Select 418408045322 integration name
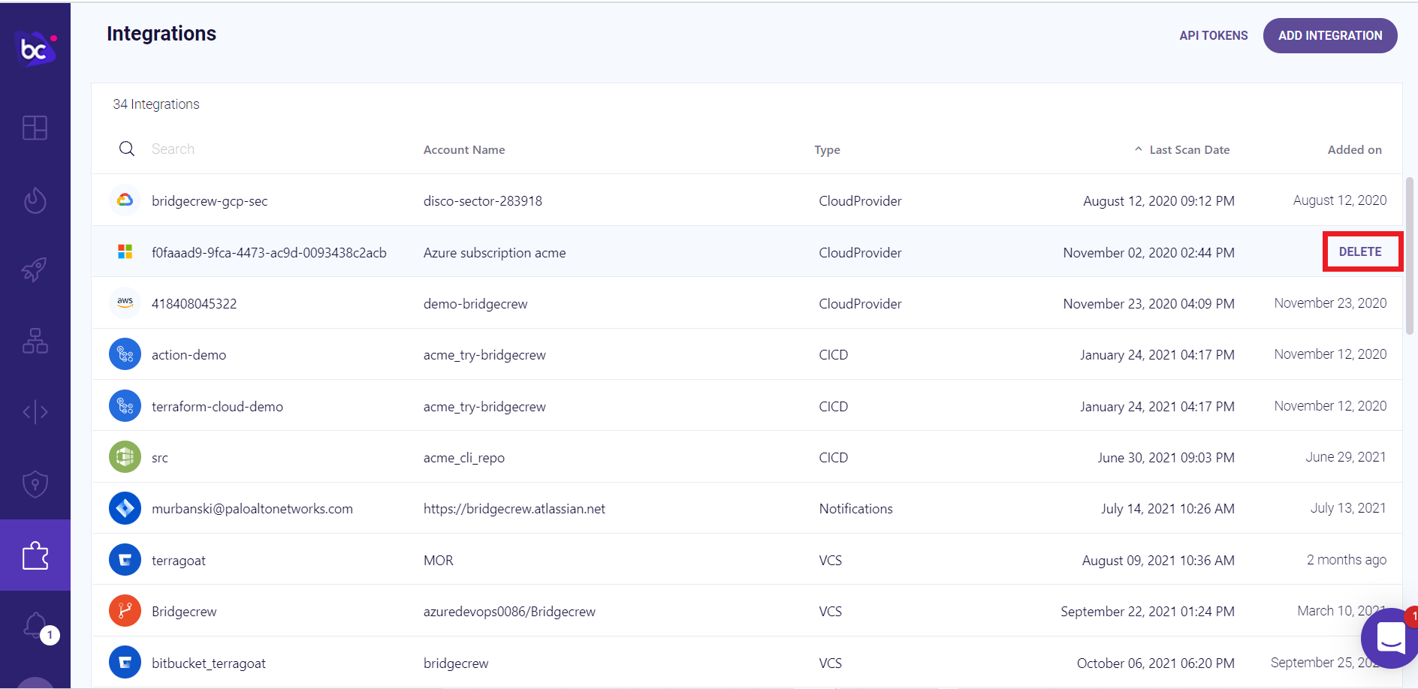Screen dimensions: 1418x689 [x=194, y=304]
